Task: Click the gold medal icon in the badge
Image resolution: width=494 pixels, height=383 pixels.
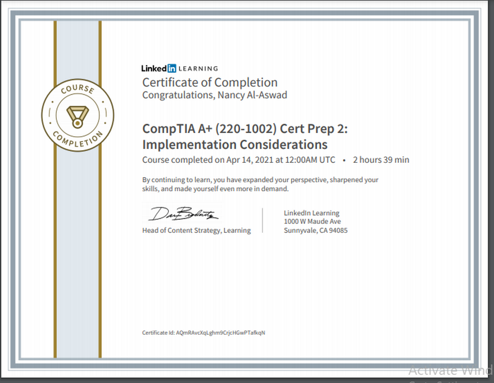Action: coord(77,115)
